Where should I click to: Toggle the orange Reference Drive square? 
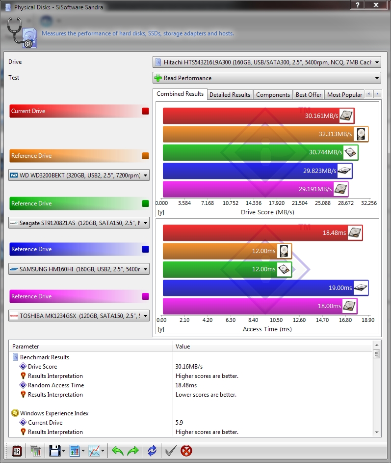[145, 156]
